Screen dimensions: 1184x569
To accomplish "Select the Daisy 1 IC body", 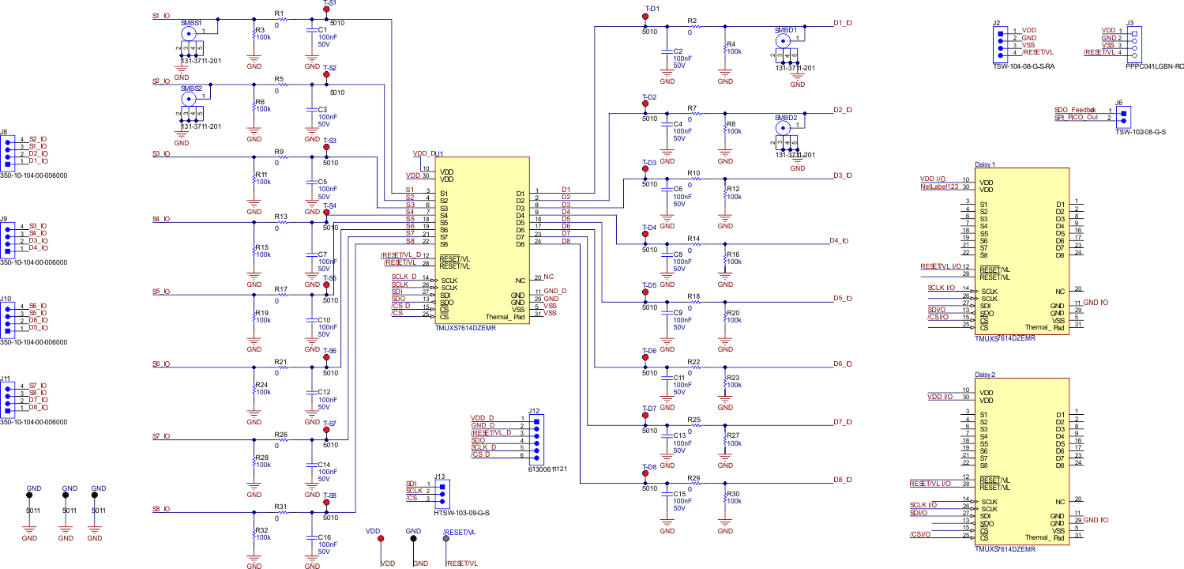I will tap(1021, 251).
